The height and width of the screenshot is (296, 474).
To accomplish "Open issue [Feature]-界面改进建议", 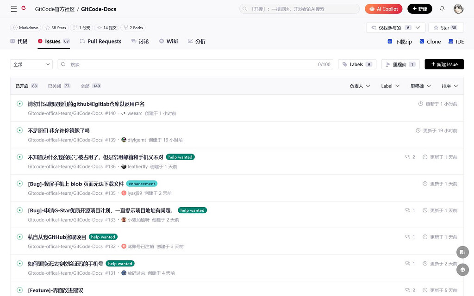I will (x=56, y=290).
